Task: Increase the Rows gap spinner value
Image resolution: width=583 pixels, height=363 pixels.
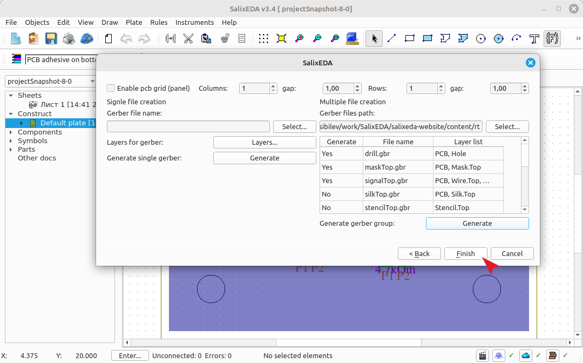Action: click(x=525, y=86)
